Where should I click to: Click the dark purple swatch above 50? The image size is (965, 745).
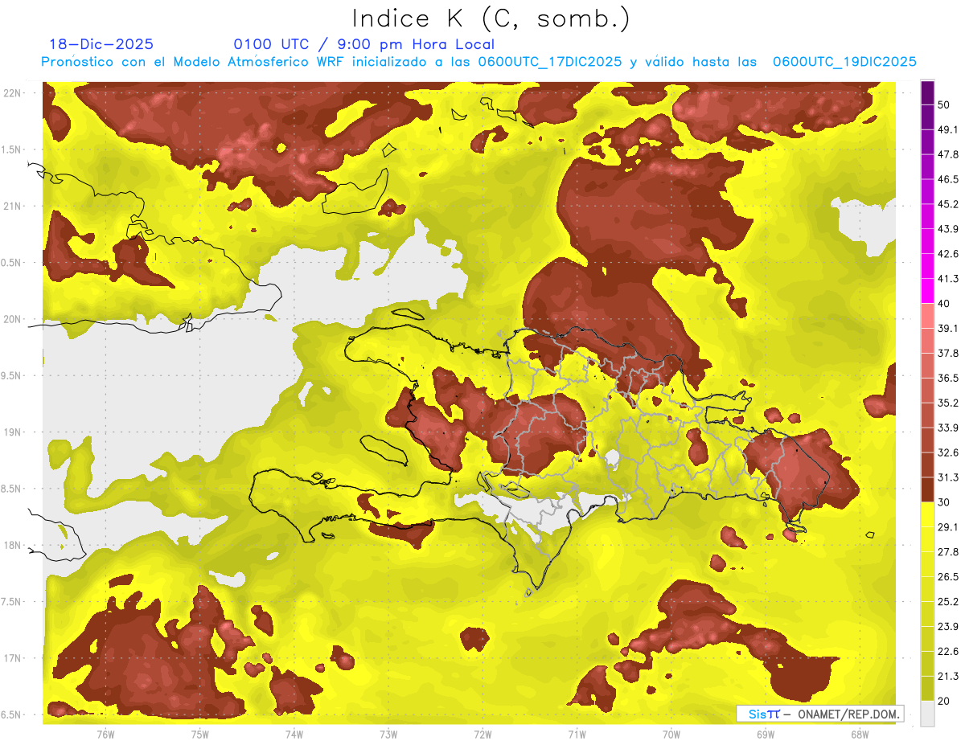pos(927,94)
